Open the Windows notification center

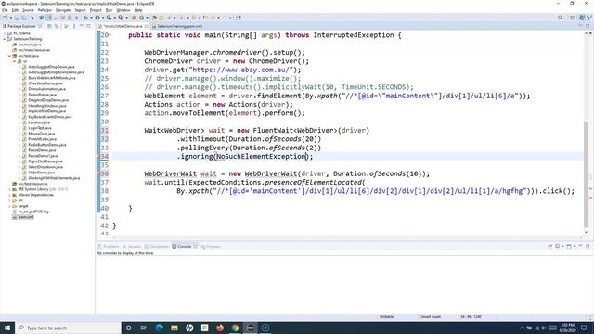pos(585,328)
